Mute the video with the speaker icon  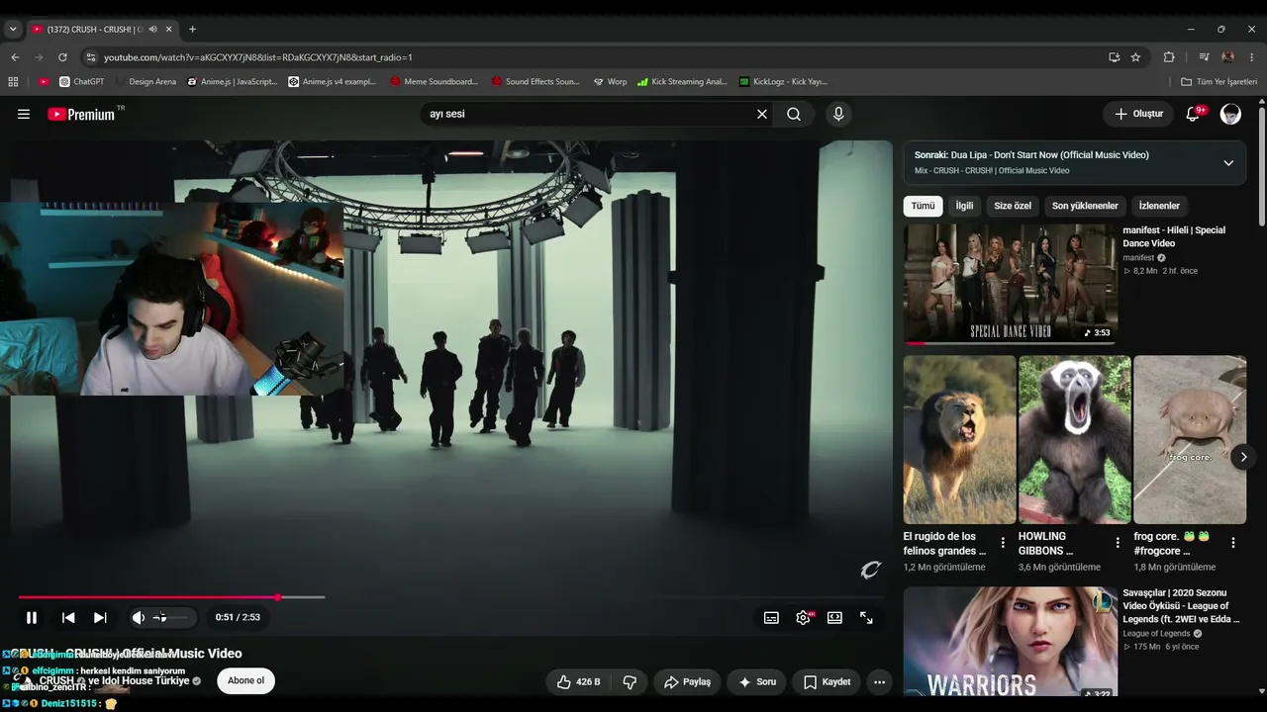139,617
